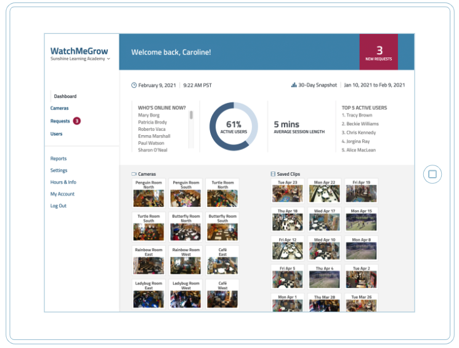Open Butterfly Room South camera
The width and height of the screenshot is (459, 348).
(222, 227)
